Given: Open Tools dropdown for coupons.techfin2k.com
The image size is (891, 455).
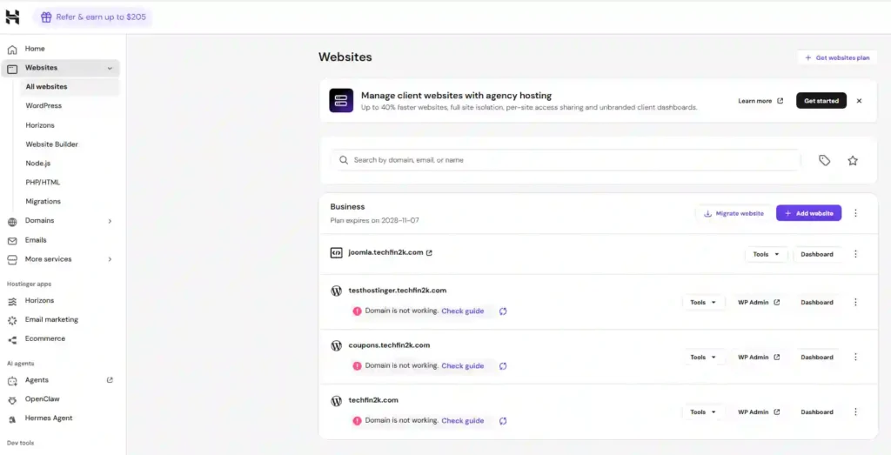Looking at the screenshot, I should 703,358.
